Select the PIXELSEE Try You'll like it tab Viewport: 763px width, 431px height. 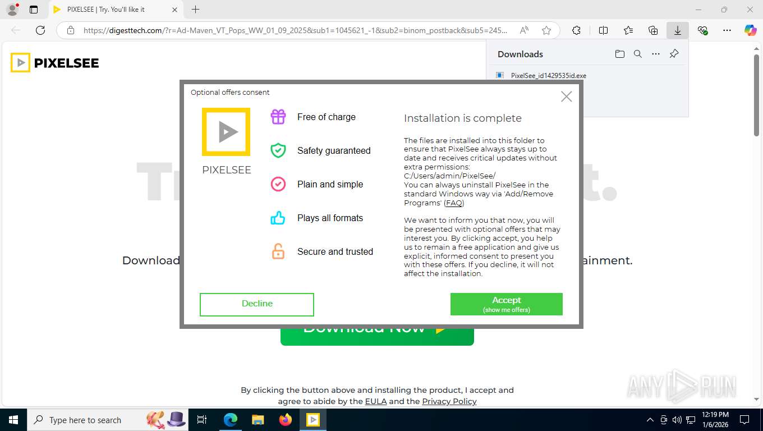[116, 10]
